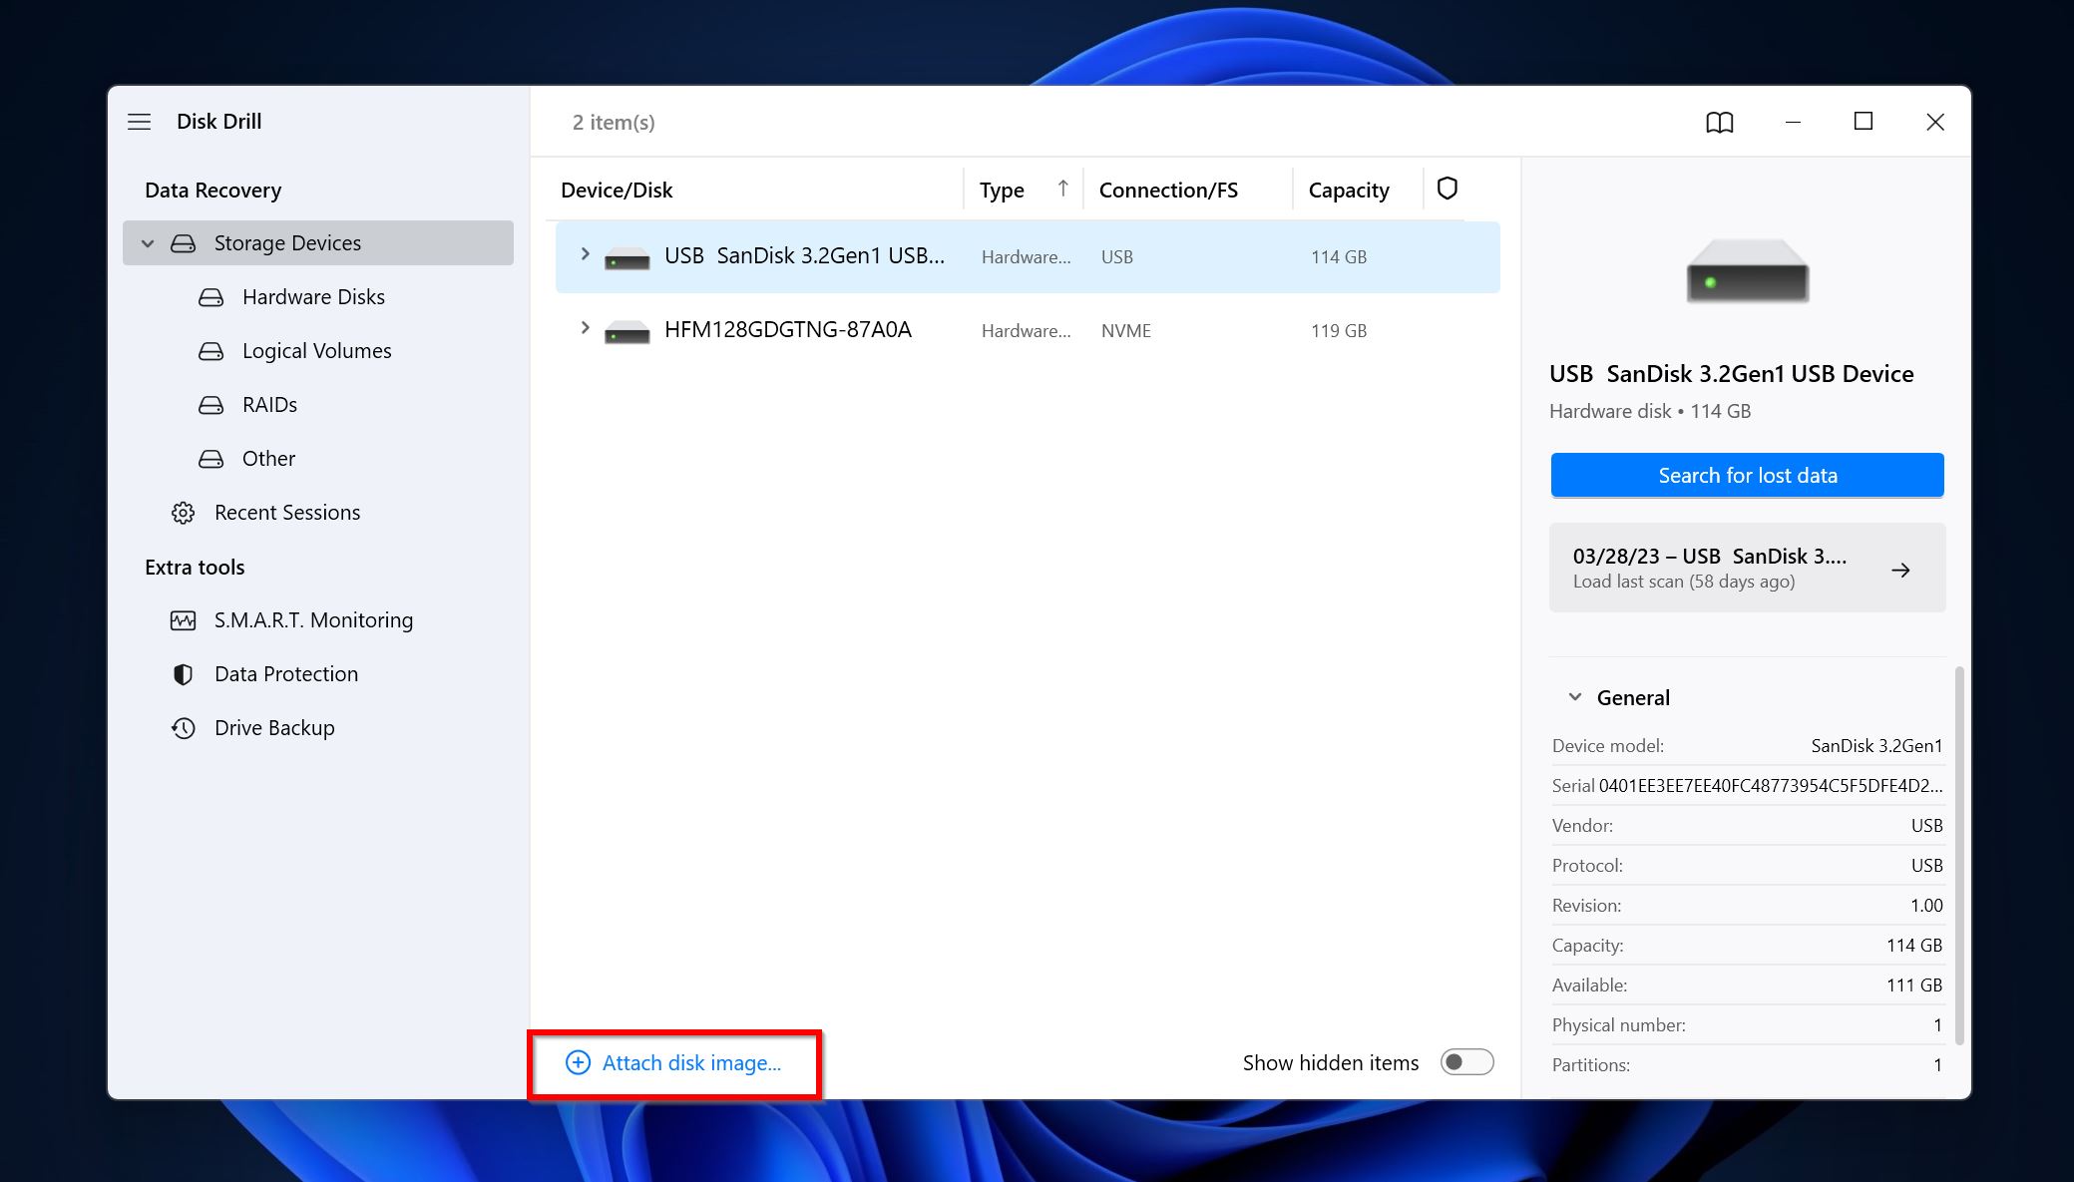This screenshot has width=2074, height=1182.
Task: Click the Recent Sessions icon
Action: tap(181, 512)
